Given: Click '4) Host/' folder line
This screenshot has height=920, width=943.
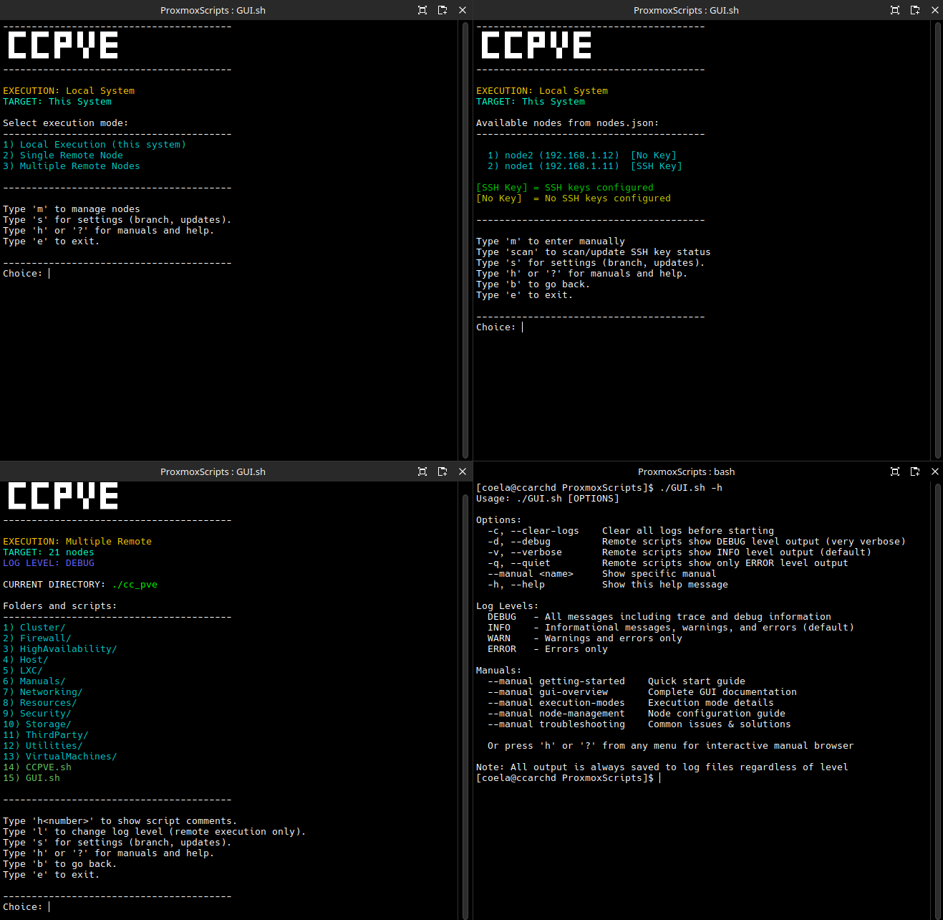Looking at the screenshot, I should click(26, 660).
